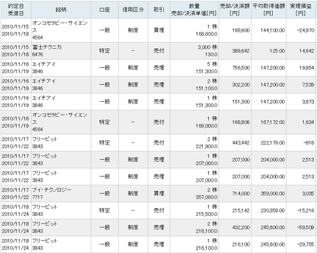Click the quantity cell with unit price 215,500.0
Screen dimensions: 317x253
[194, 211]
